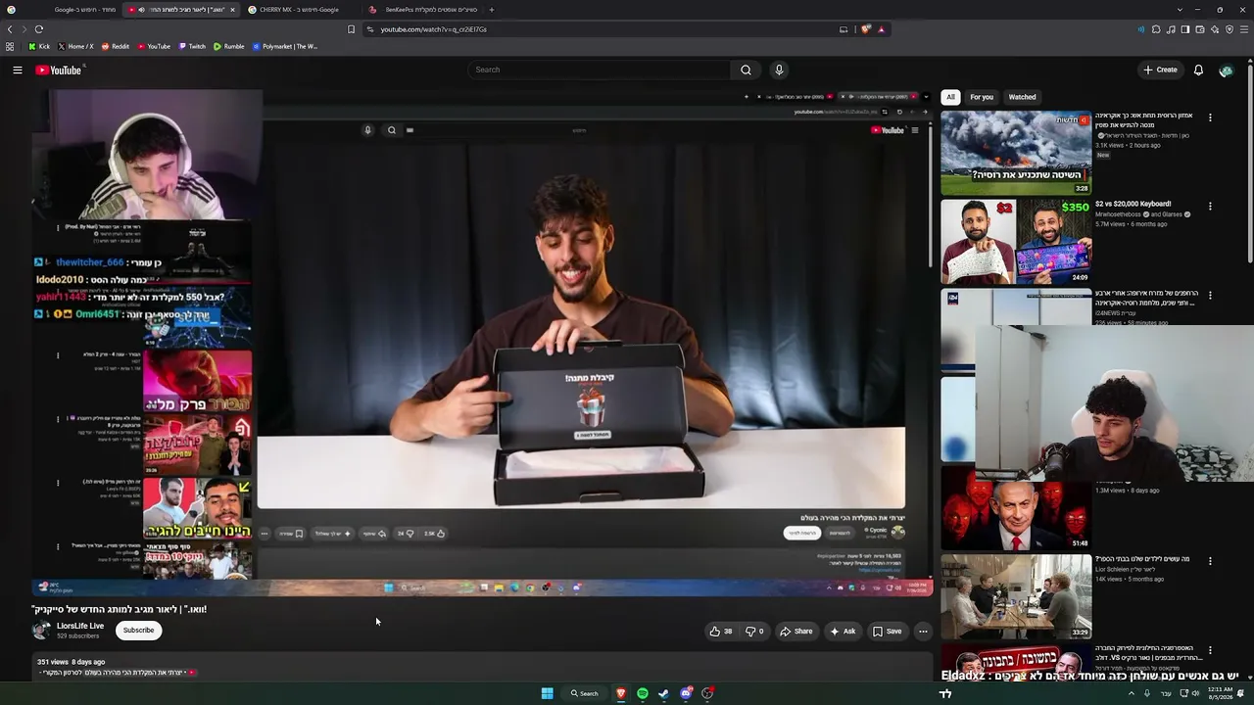Open Brave Wallet from the toolbar

pyautogui.click(x=1200, y=29)
